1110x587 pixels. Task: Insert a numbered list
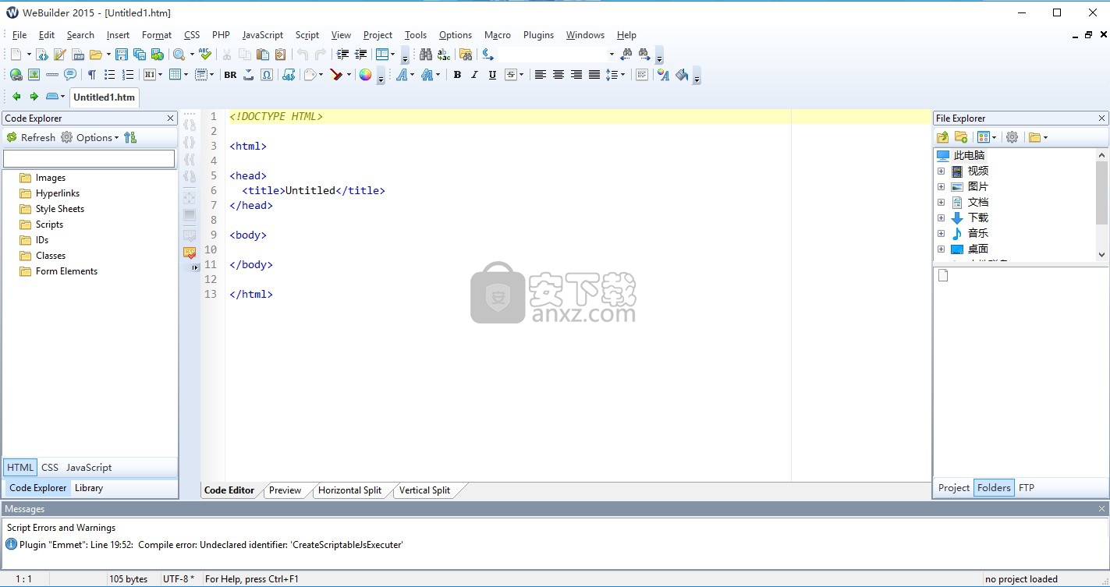pyautogui.click(x=128, y=75)
